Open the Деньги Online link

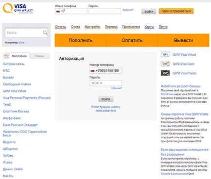point(13,169)
